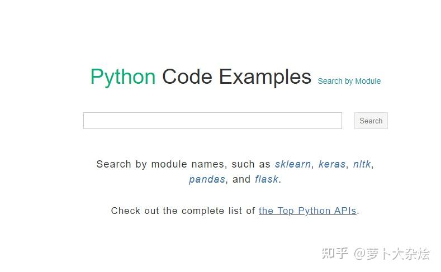Open the Top Python APIs link
441x272 pixels.
coord(307,211)
